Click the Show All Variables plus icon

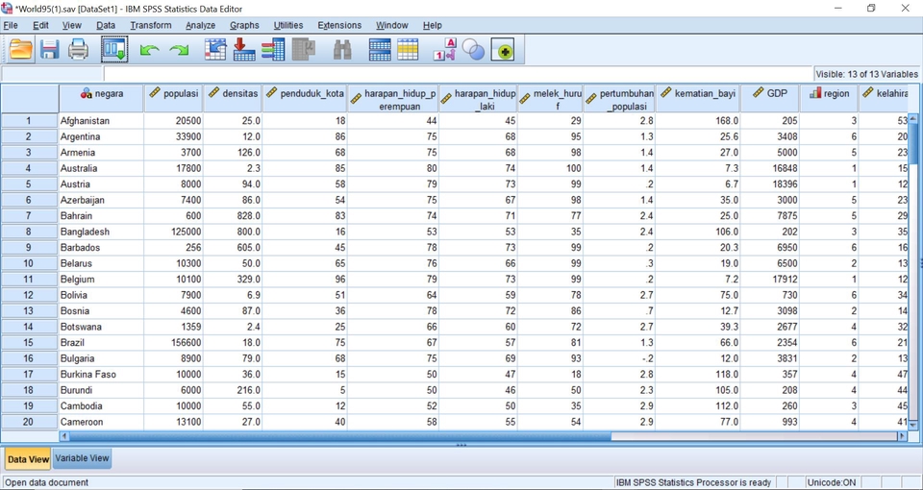[503, 51]
